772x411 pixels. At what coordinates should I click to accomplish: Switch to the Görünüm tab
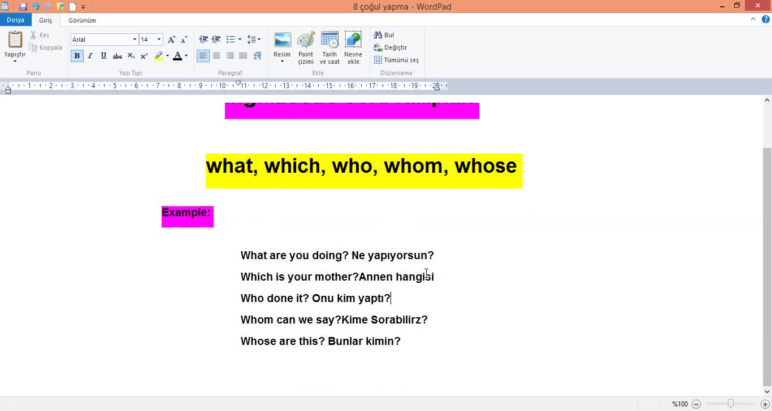tap(83, 20)
